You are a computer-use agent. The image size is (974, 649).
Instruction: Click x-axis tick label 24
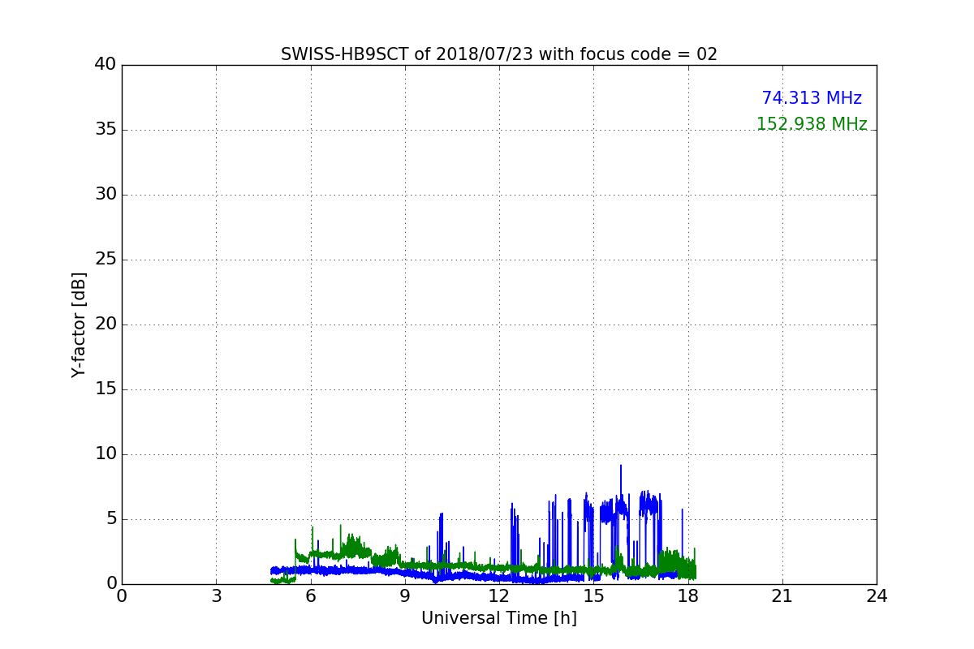[877, 596]
